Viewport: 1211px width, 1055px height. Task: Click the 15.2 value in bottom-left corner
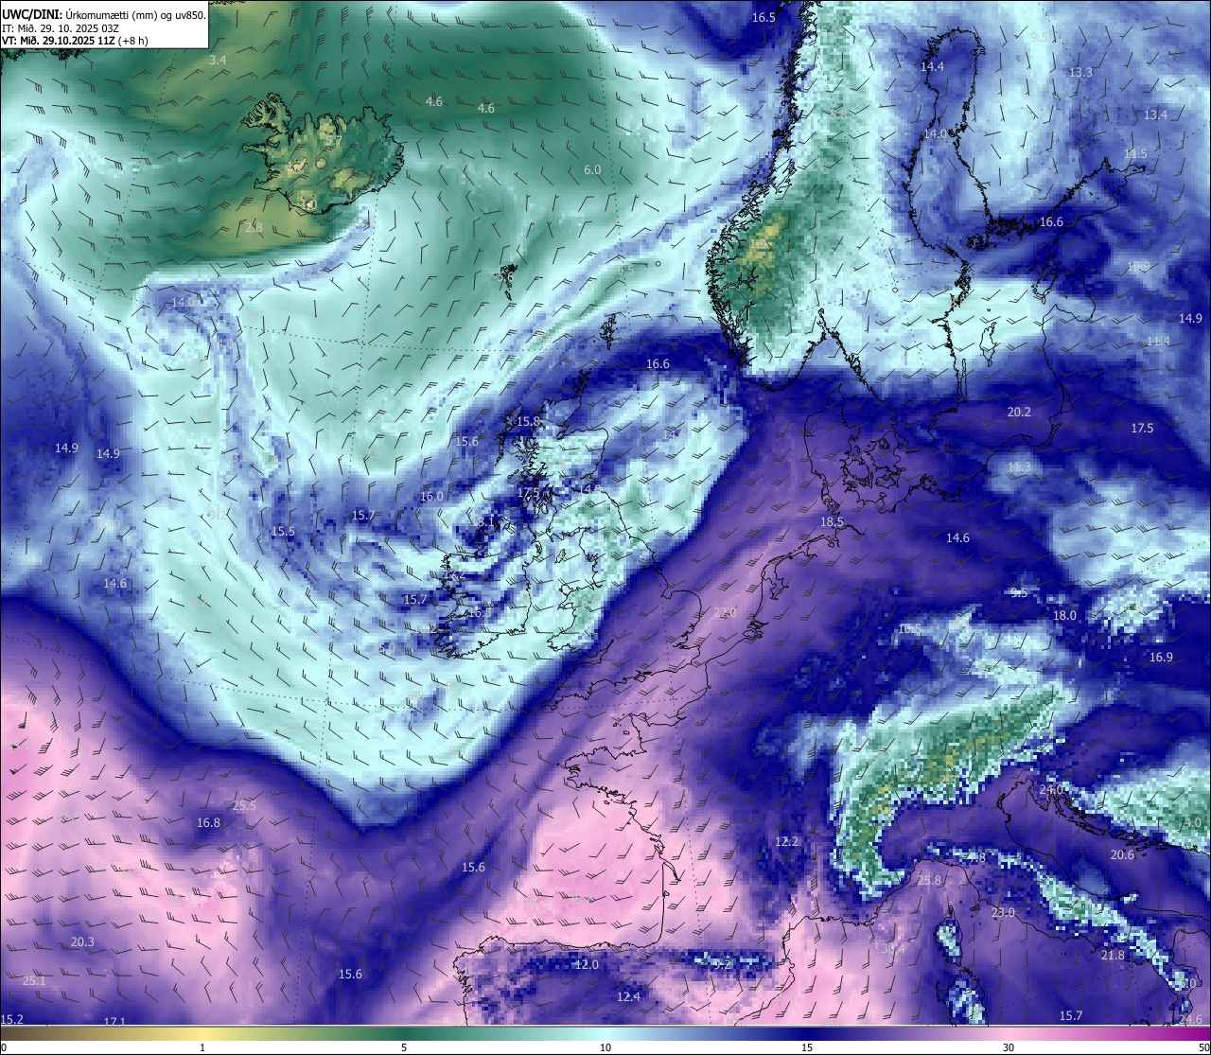point(12,1019)
